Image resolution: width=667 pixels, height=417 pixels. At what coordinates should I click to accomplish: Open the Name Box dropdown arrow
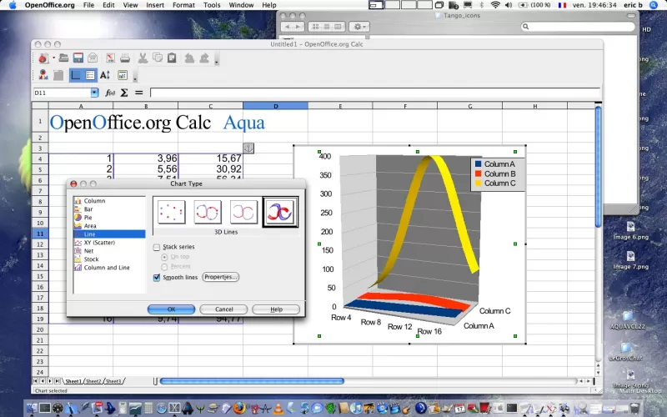pos(94,93)
